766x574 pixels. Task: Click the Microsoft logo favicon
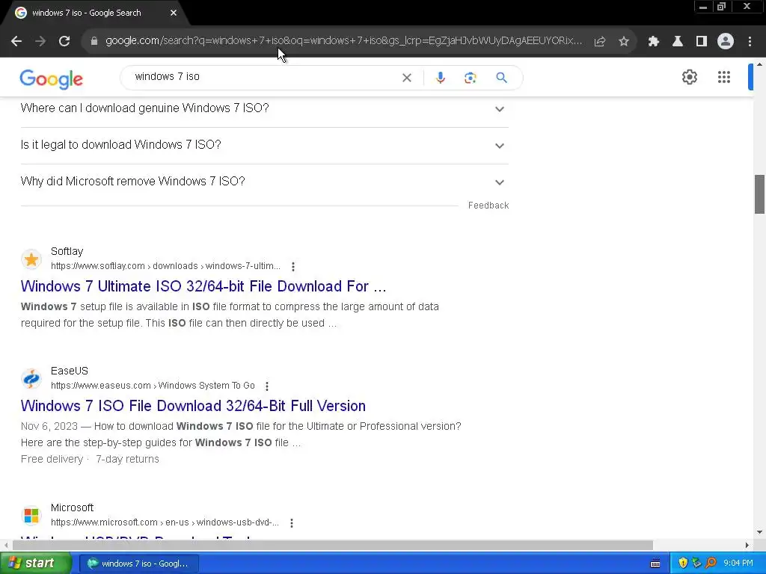31,516
